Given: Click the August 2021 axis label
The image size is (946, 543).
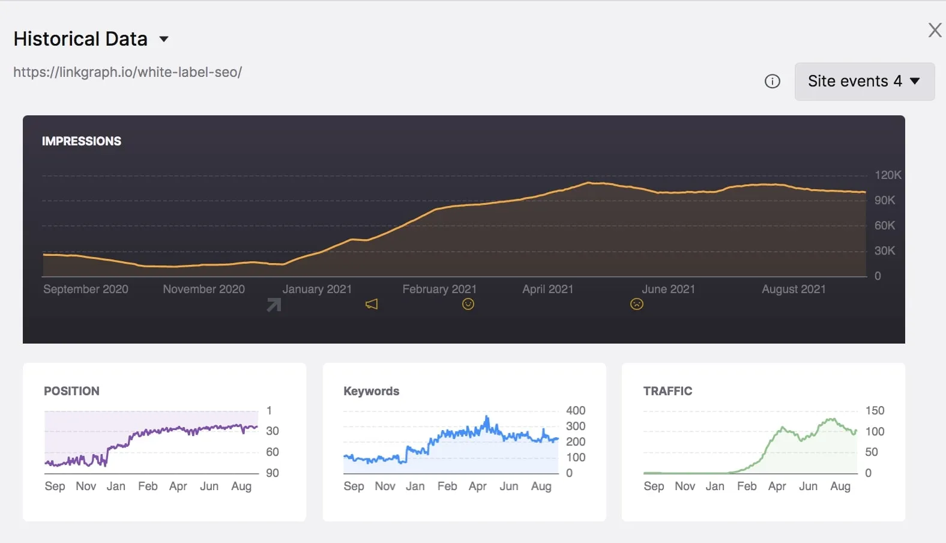Looking at the screenshot, I should click(794, 289).
